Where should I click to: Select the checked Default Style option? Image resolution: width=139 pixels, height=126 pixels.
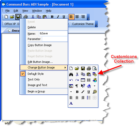[x=44, y=74]
